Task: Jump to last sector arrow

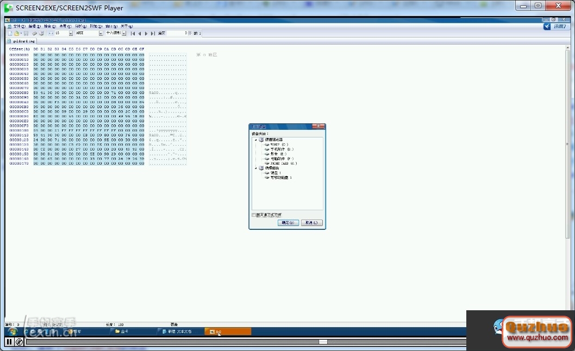Action: [x=152, y=33]
